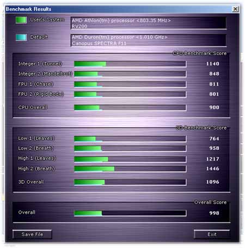Click the Integer 1 (Tunnel) progress bar
The height and width of the screenshot is (248, 245).
(130, 64)
